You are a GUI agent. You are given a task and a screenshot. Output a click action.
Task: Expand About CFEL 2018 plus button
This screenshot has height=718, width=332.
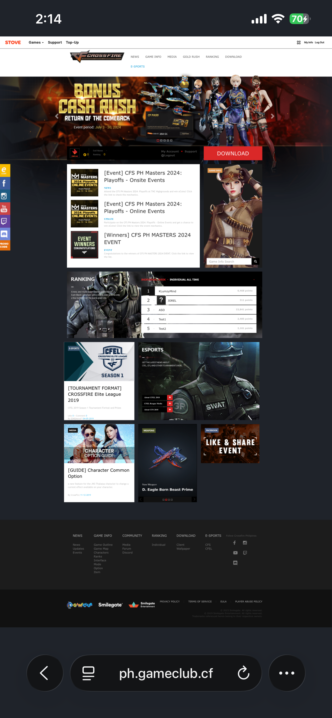pyautogui.click(x=169, y=397)
